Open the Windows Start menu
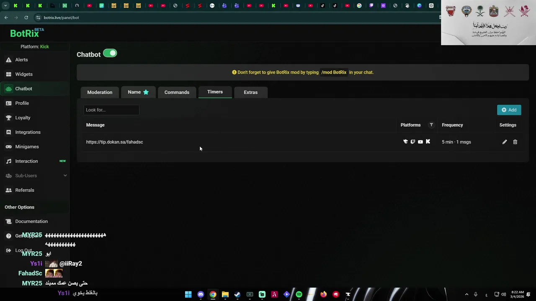The image size is (536, 301). [188, 295]
